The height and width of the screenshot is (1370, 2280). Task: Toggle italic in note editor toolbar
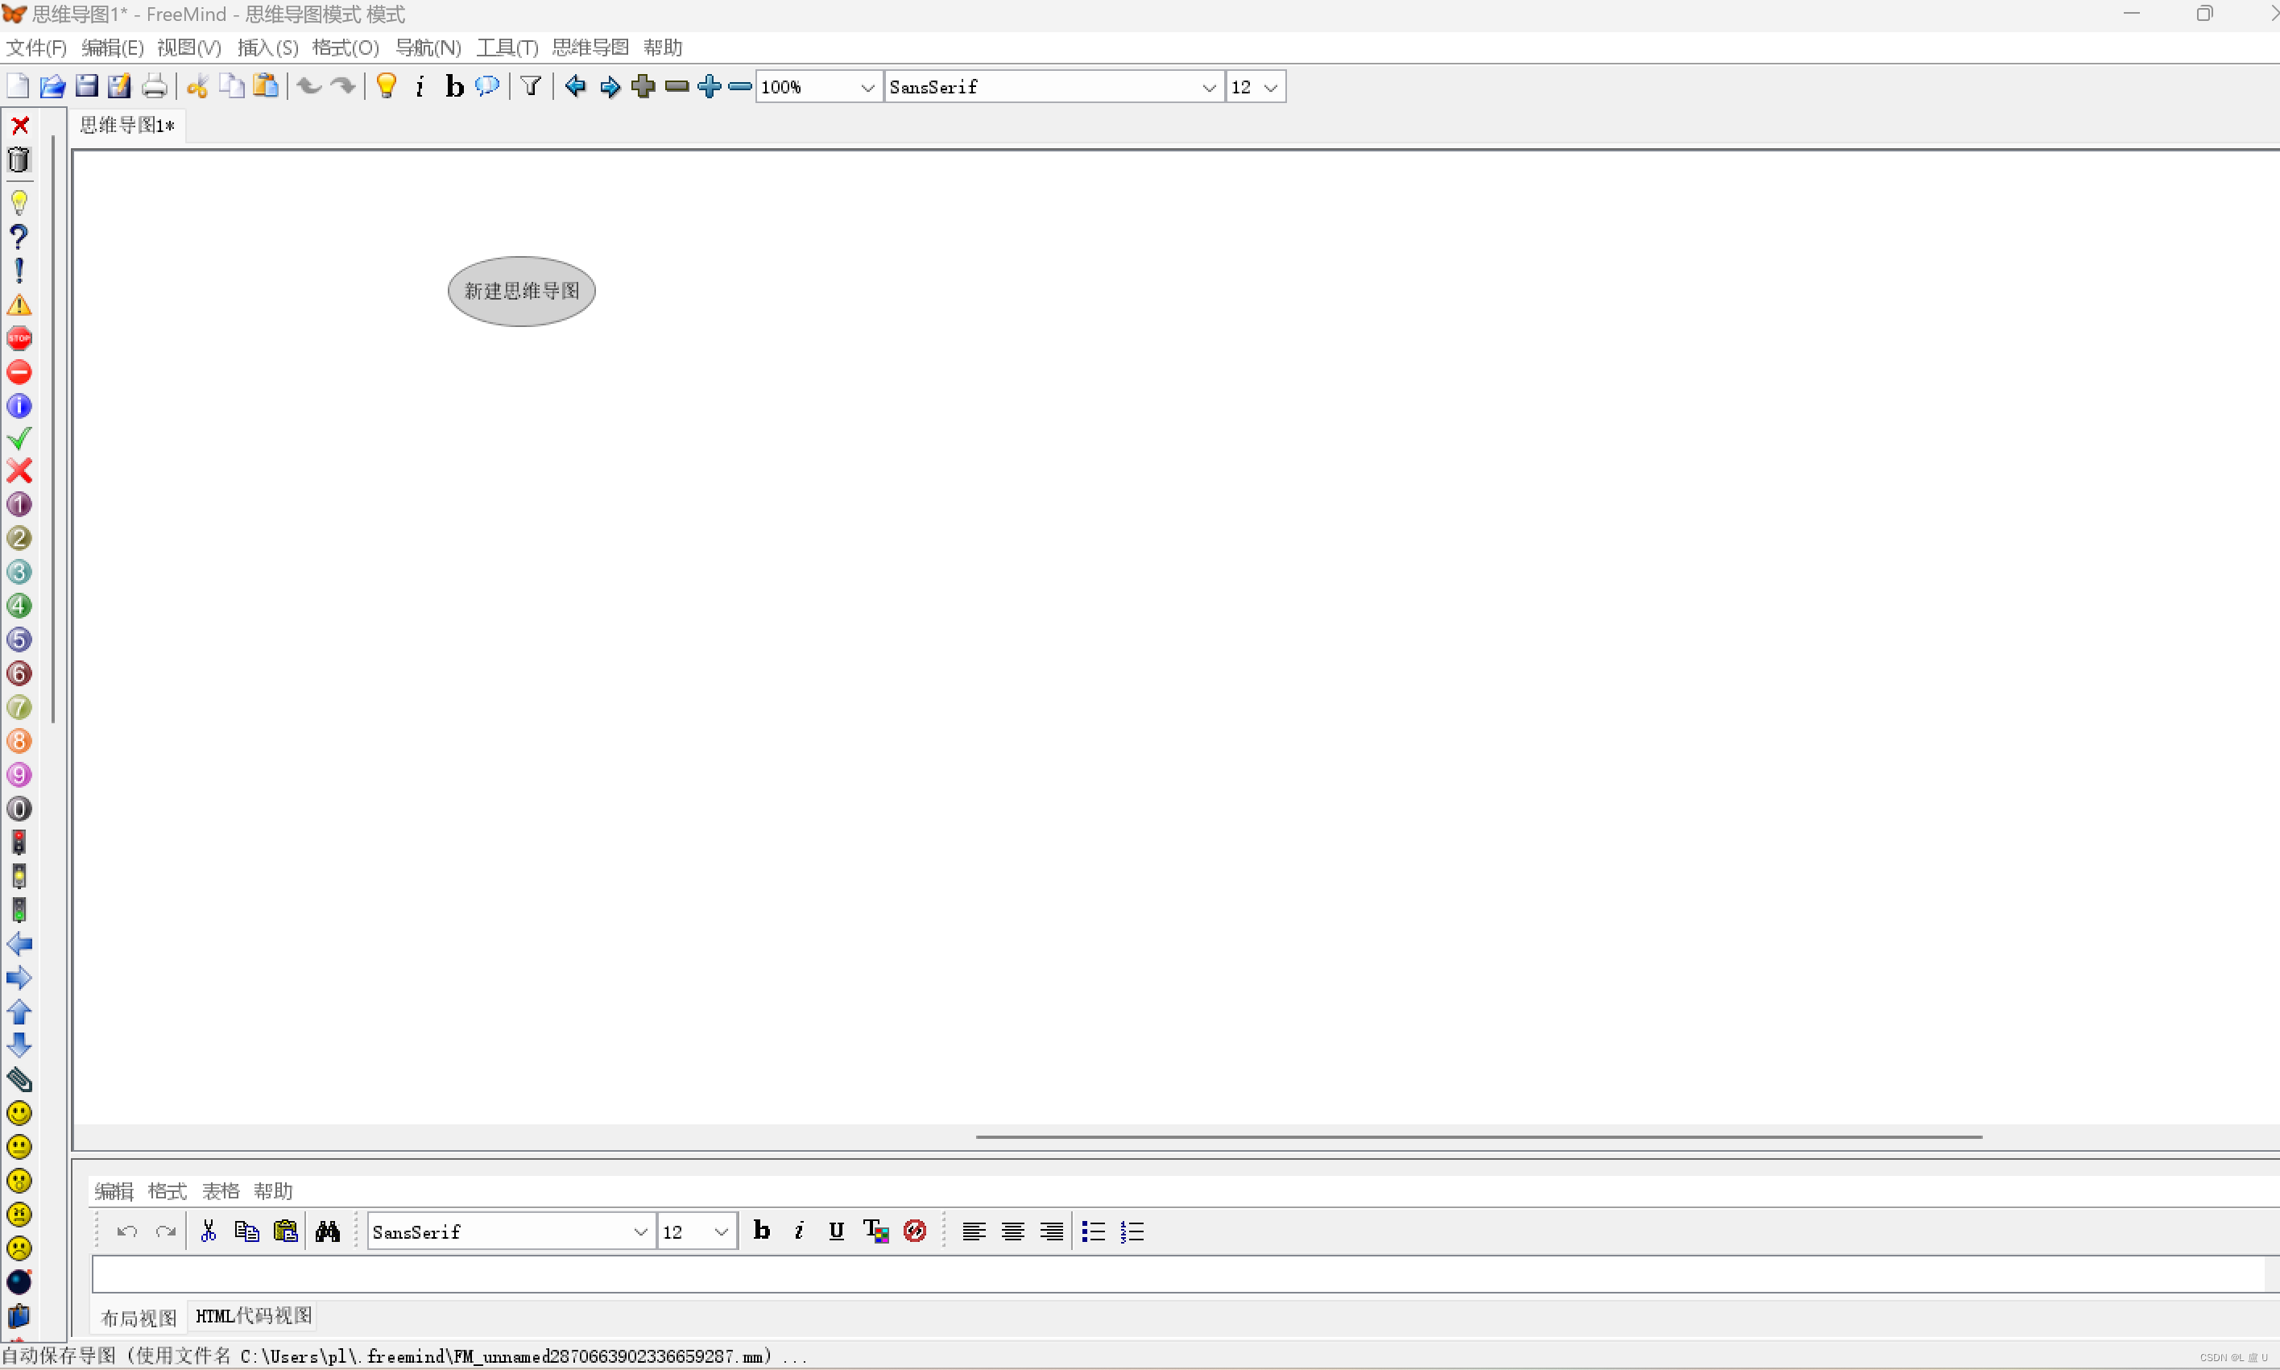(800, 1231)
